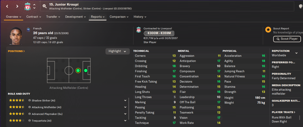Expand the Reputation panel chevron

tap(295, 51)
